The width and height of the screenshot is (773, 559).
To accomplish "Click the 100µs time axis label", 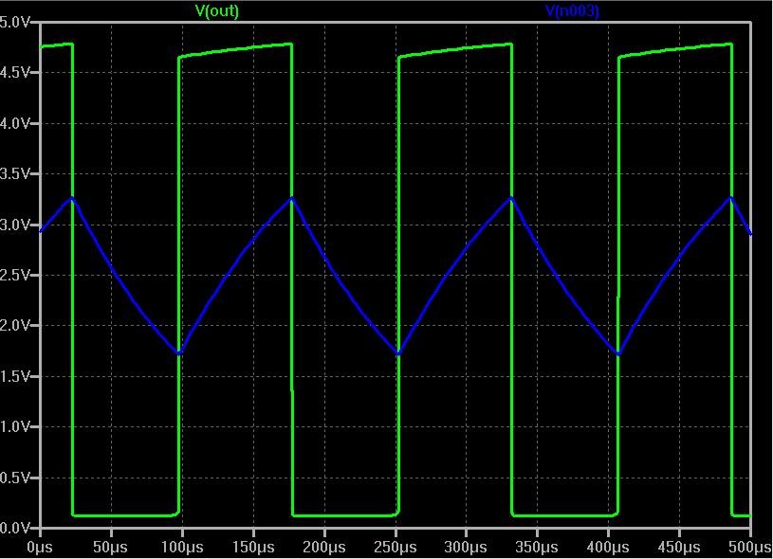I will (182, 548).
